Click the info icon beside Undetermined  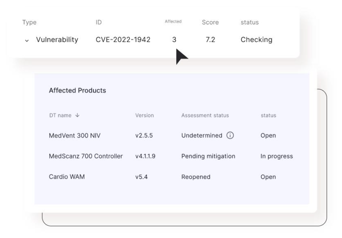coord(230,135)
